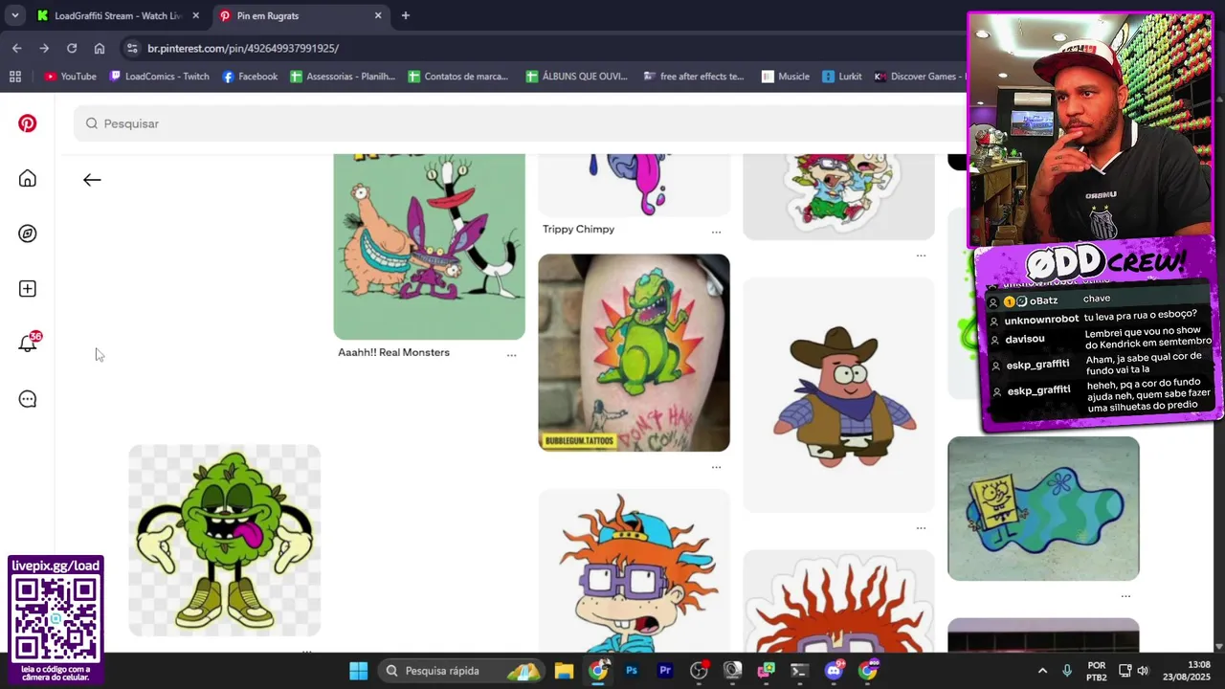Open the green weed bud character pin

coord(225,540)
